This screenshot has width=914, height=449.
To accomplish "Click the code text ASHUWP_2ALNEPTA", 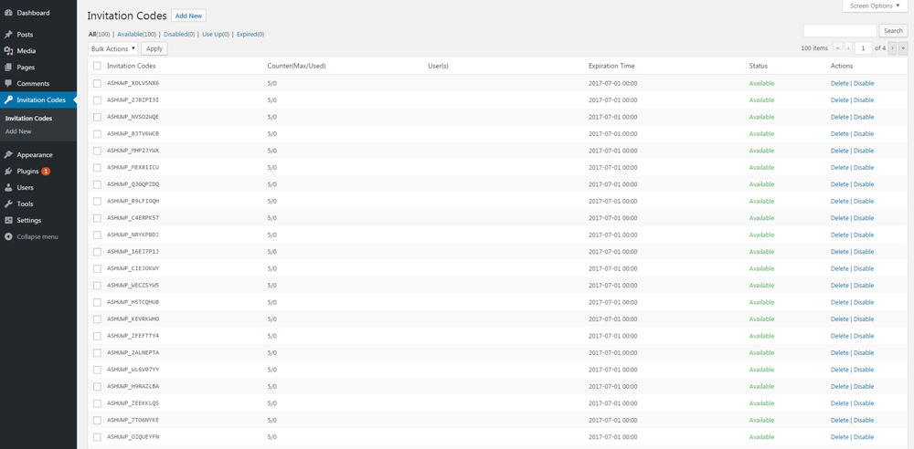I will click(133, 353).
